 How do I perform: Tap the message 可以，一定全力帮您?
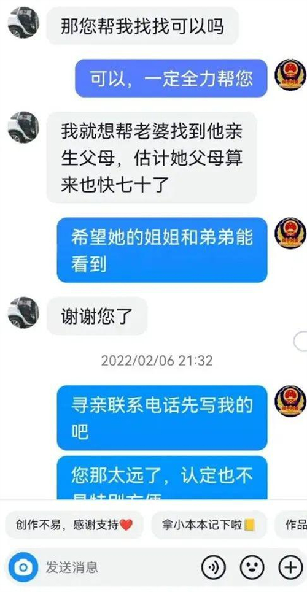pyautogui.click(x=171, y=78)
